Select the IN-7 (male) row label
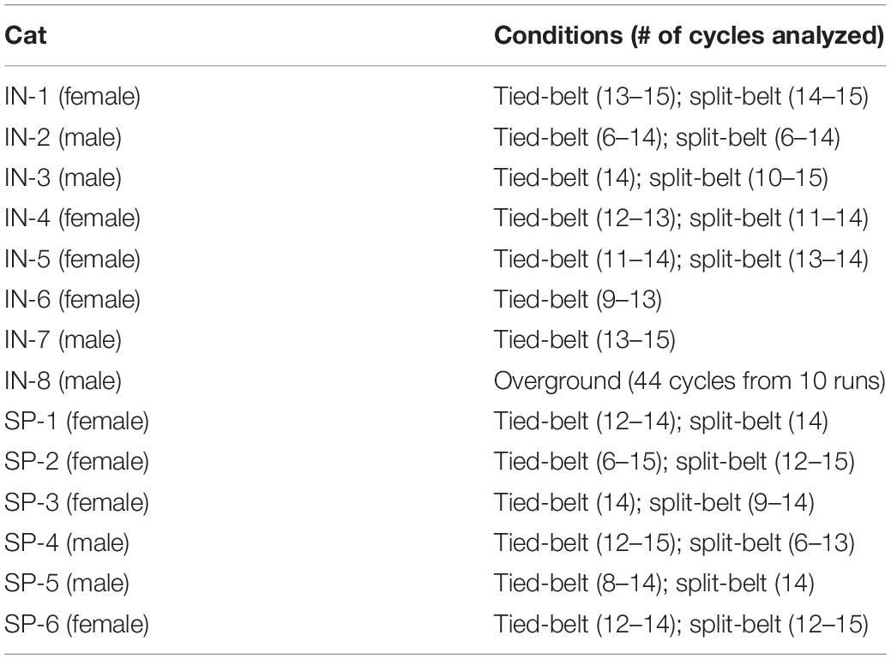This screenshot has width=891, height=659. [63, 340]
